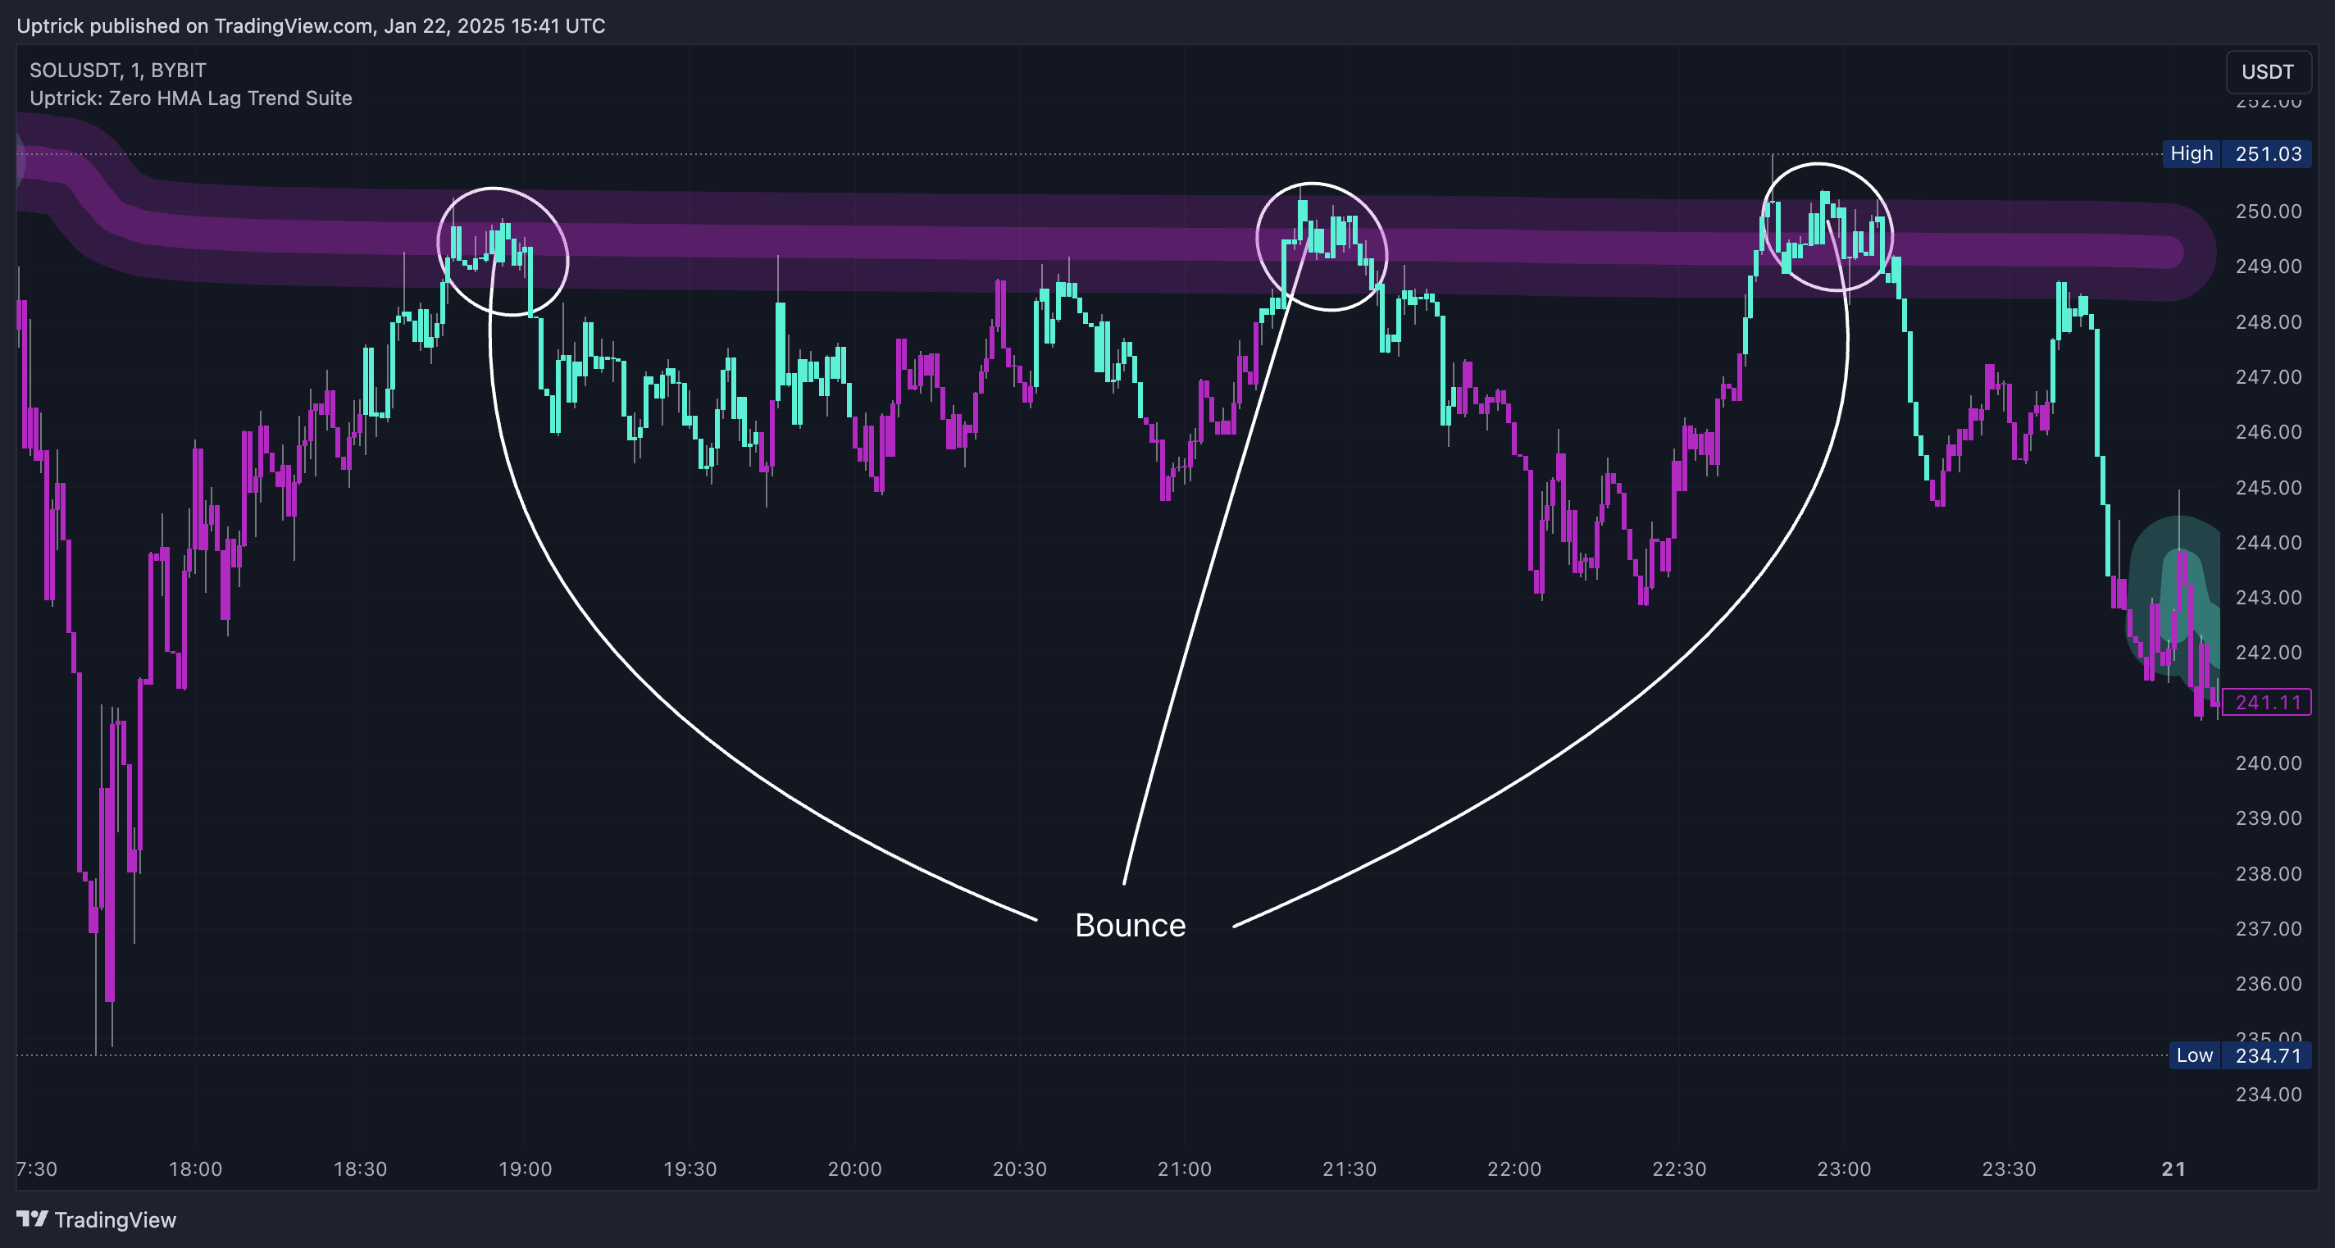This screenshot has width=2335, height=1248.
Task: Click the 236.00 price axis tick
Action: pos(2268,983)
